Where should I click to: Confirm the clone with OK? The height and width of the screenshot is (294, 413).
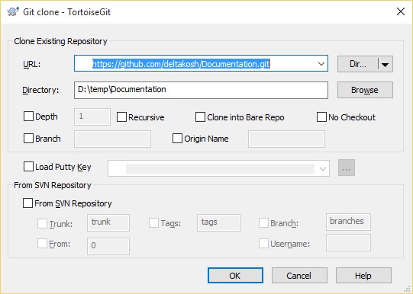tap(235, 276)
